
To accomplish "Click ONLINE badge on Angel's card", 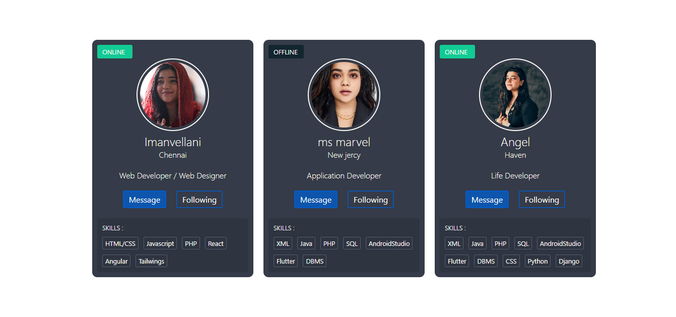I will click(x=457, y=52).
